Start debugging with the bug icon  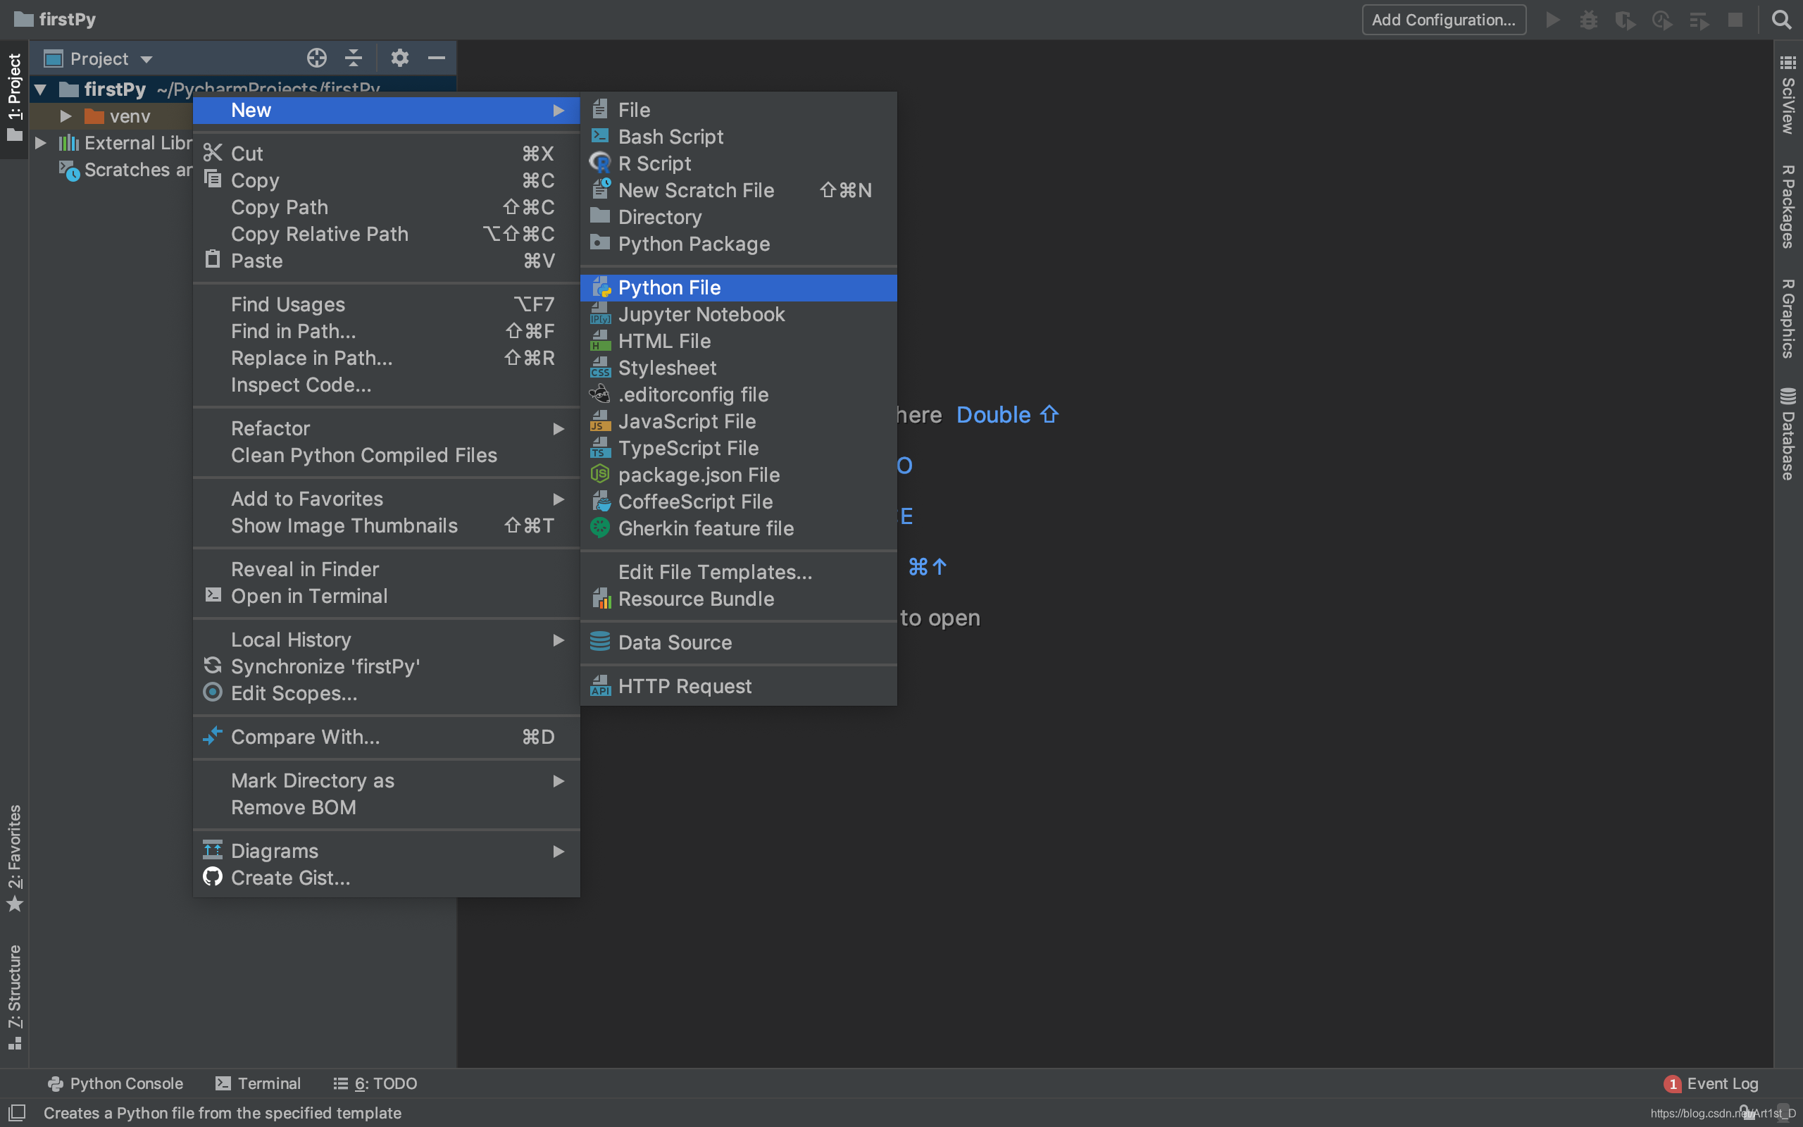[1589, 20]
